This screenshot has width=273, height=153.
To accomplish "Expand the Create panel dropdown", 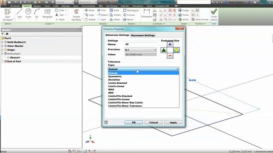I will 49,24.
